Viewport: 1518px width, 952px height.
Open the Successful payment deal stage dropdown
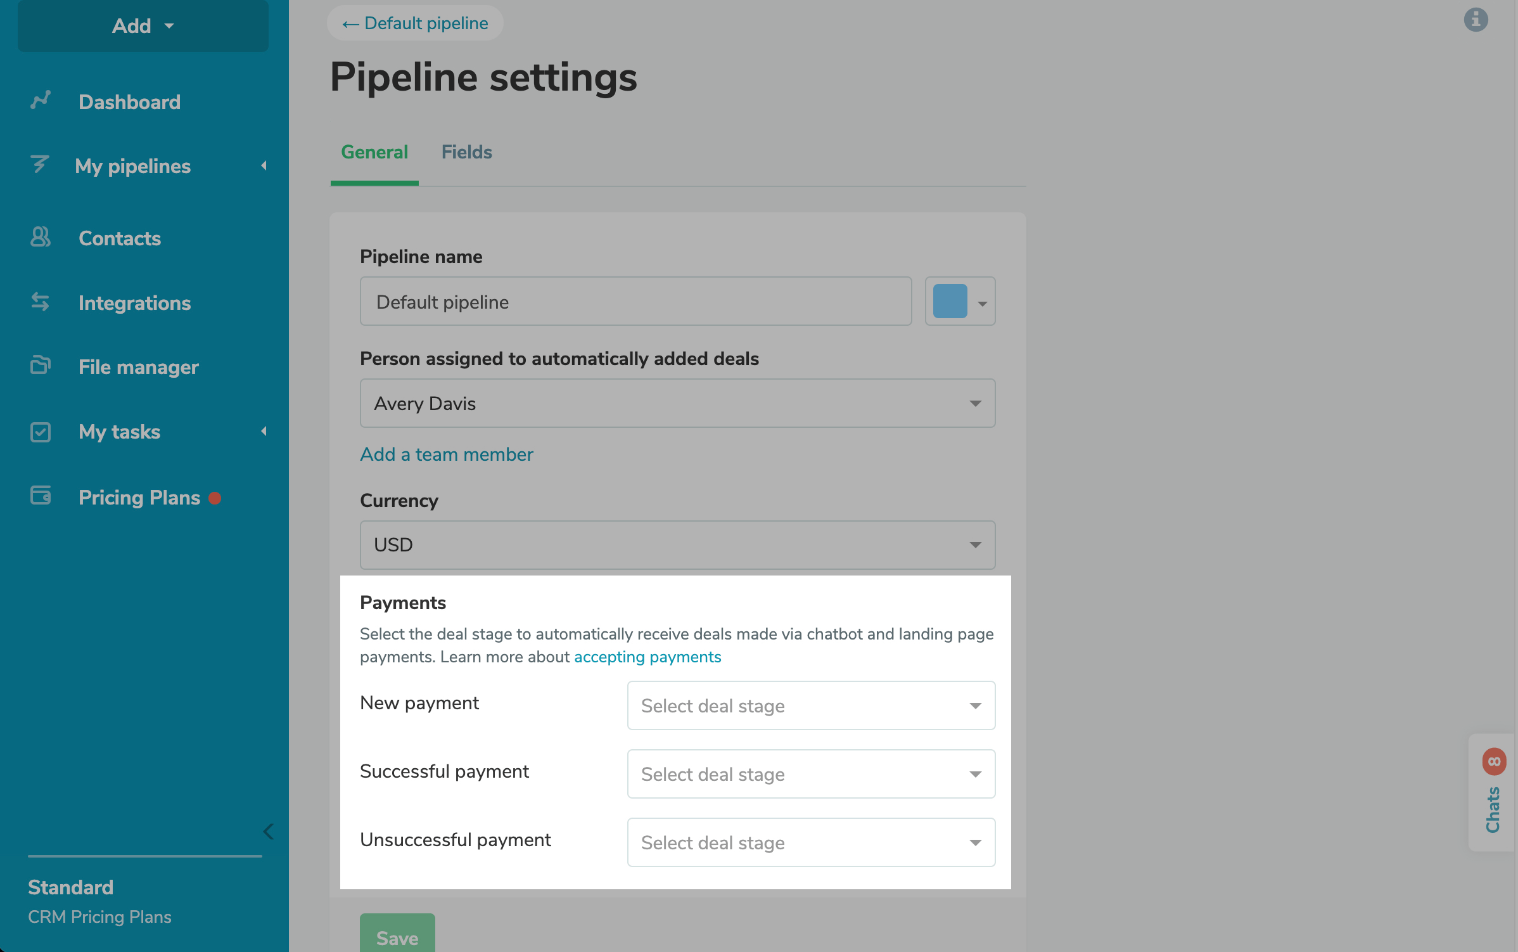pyautogui.click(x=810, y=774)
